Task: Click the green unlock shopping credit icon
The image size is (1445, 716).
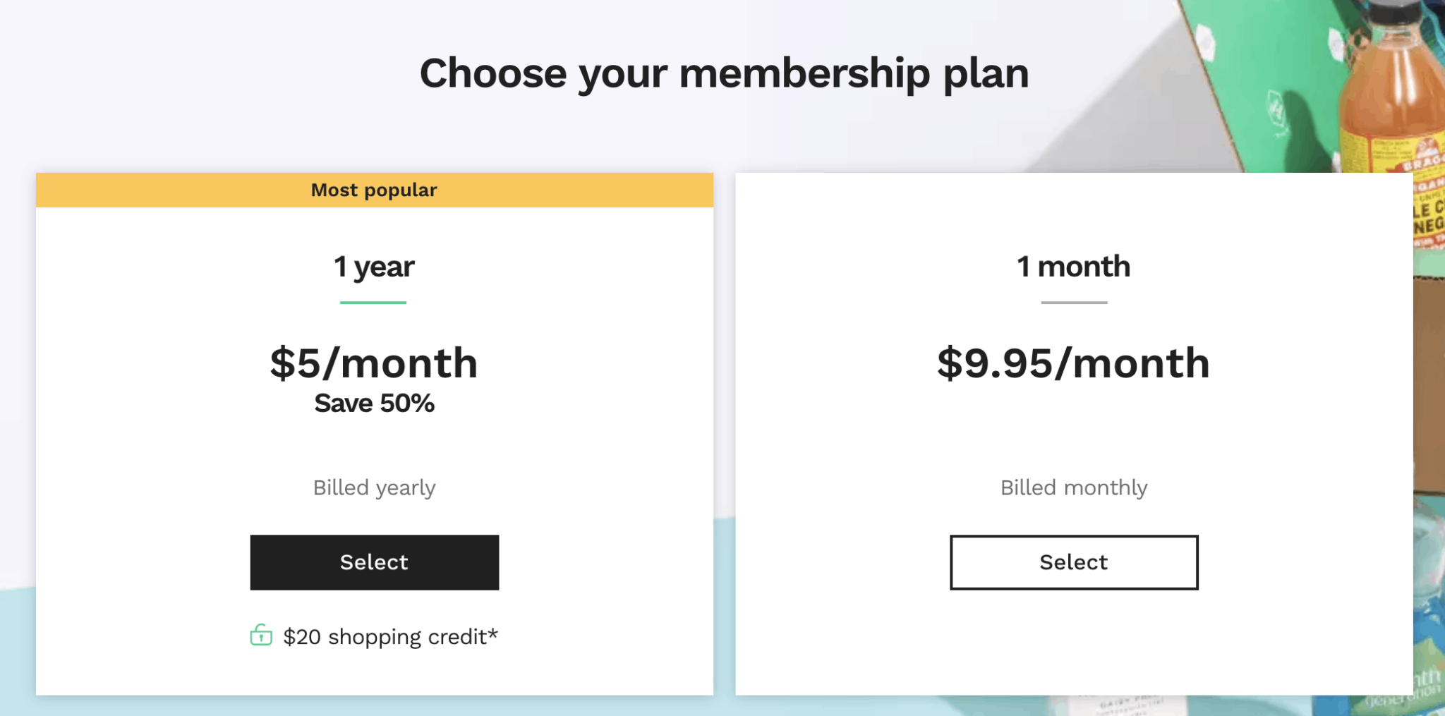Action: (x=262, y=636)
